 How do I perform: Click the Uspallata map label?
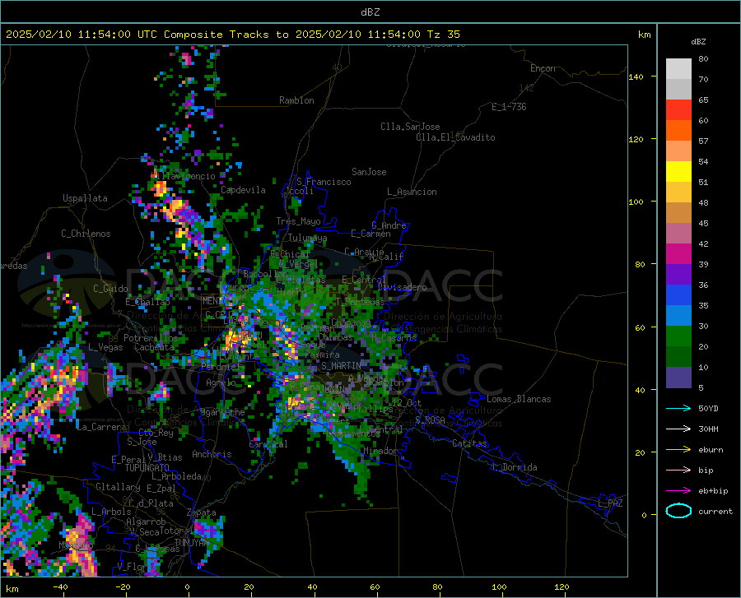[x=85, y=198]
